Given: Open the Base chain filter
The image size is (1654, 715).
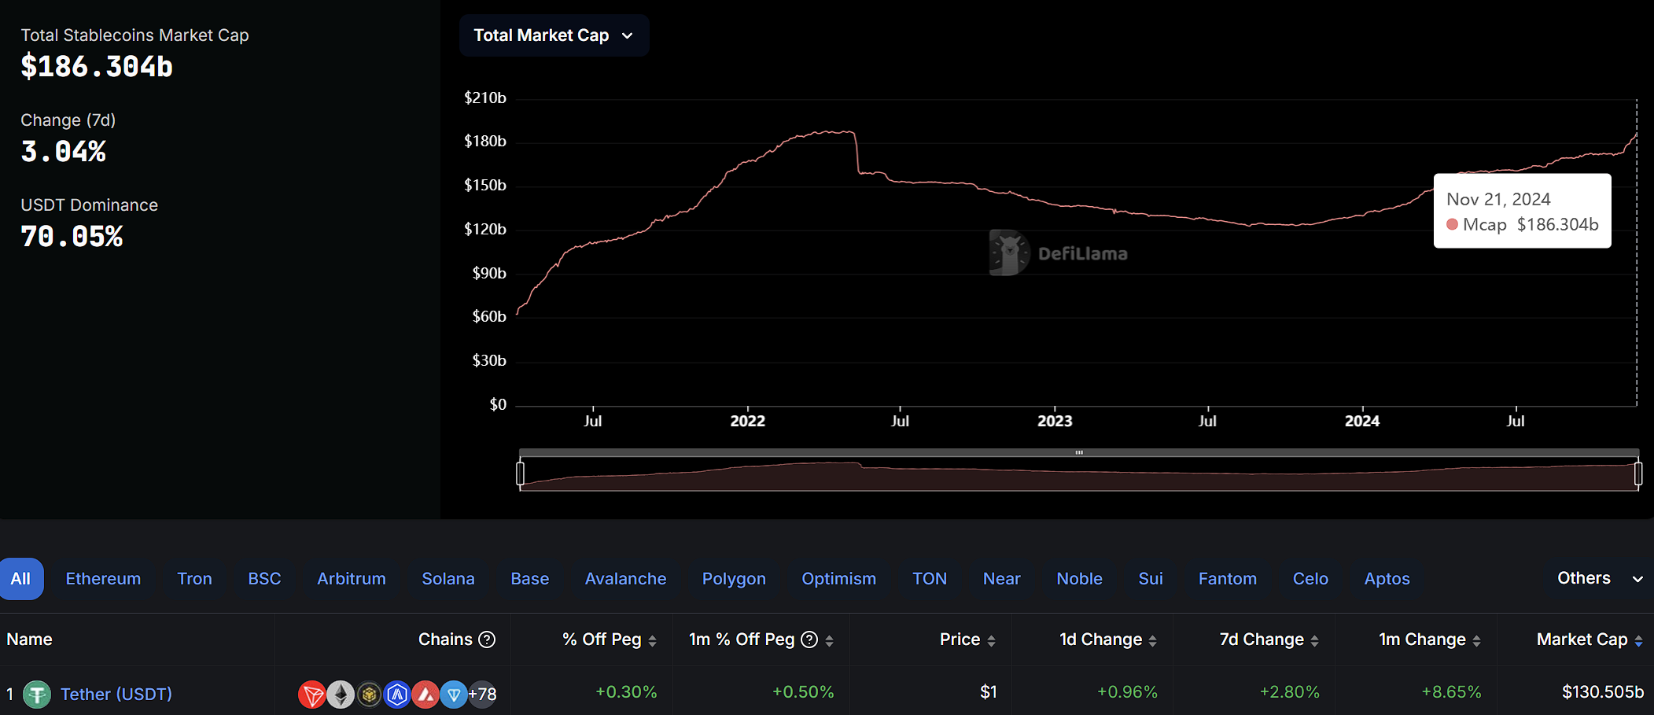Looking at the screenshot, I should click(529, 579).
